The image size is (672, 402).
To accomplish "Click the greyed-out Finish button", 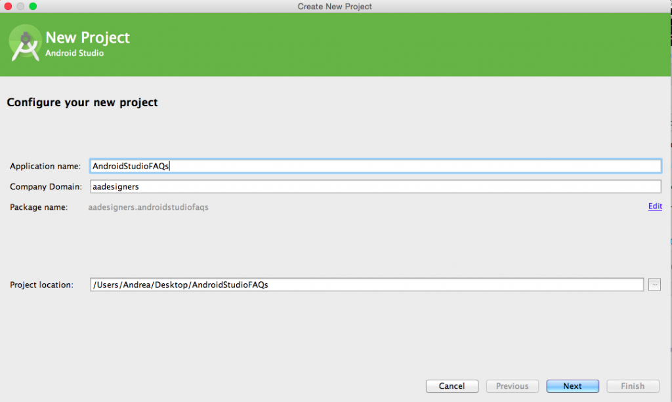I will click(633, 386).
